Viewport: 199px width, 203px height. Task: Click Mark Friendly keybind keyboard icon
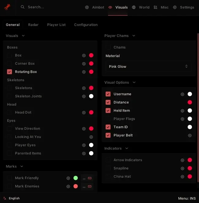point(90,178)
